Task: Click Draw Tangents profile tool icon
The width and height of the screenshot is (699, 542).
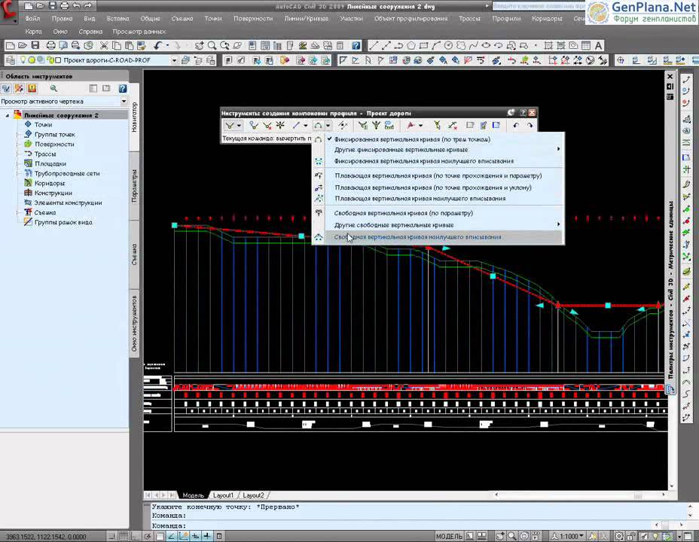Action: [230, 126]
